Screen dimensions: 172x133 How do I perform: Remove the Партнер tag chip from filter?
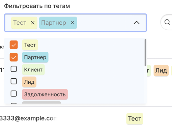coord(73,23)
